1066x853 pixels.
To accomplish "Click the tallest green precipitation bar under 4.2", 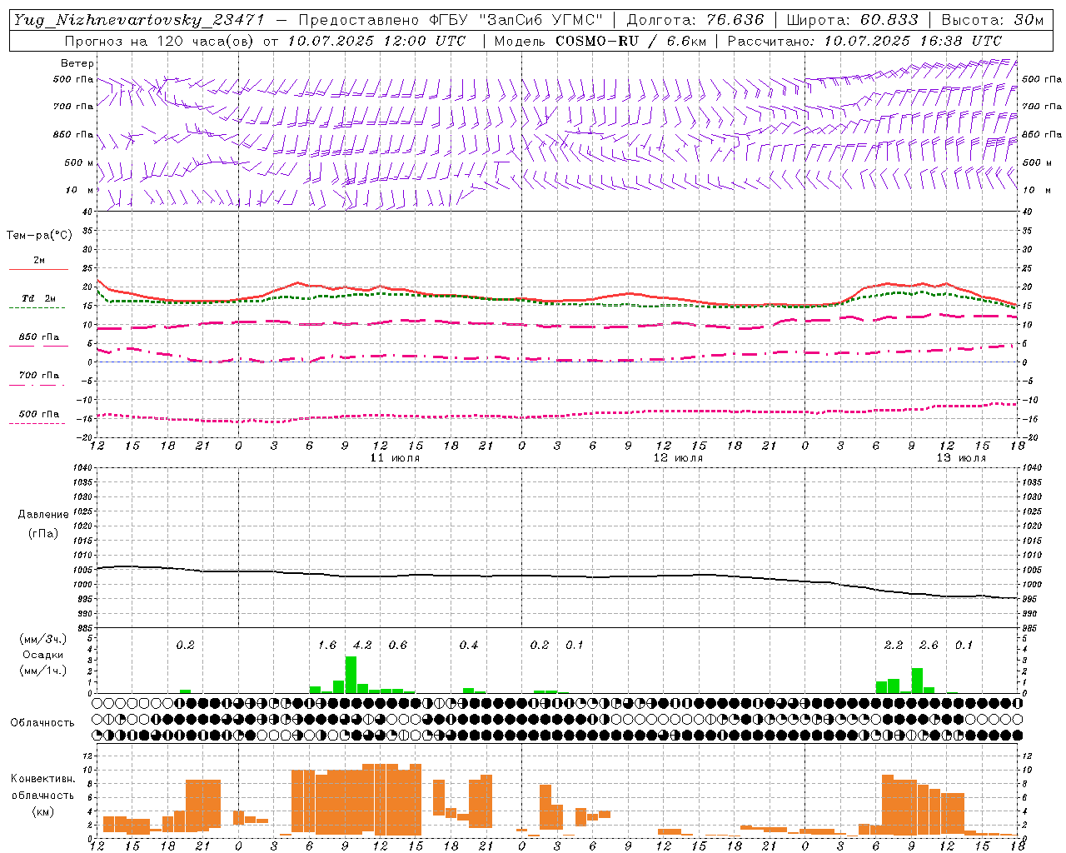I will [351, 675].
